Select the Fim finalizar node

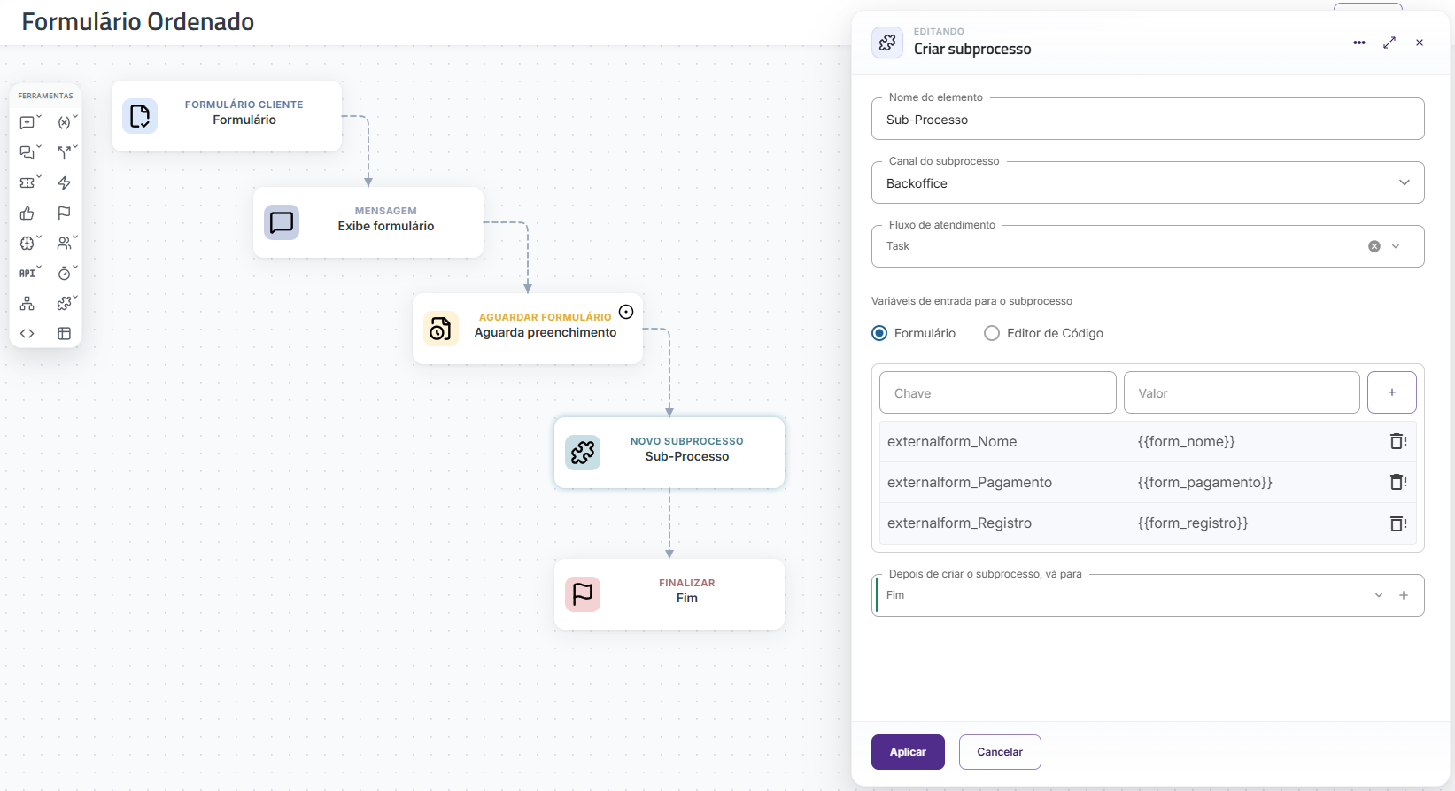tap(669, 594)
